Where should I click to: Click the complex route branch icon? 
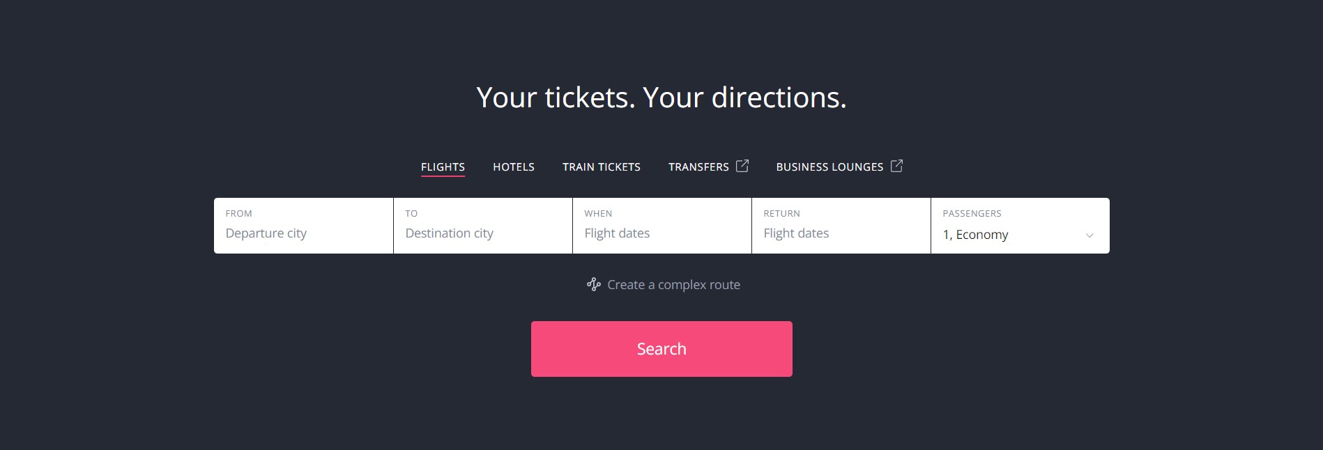pos(593,284)
